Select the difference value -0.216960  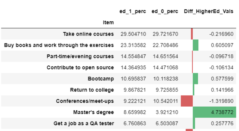pyautogui.click(x=221, y=34)
